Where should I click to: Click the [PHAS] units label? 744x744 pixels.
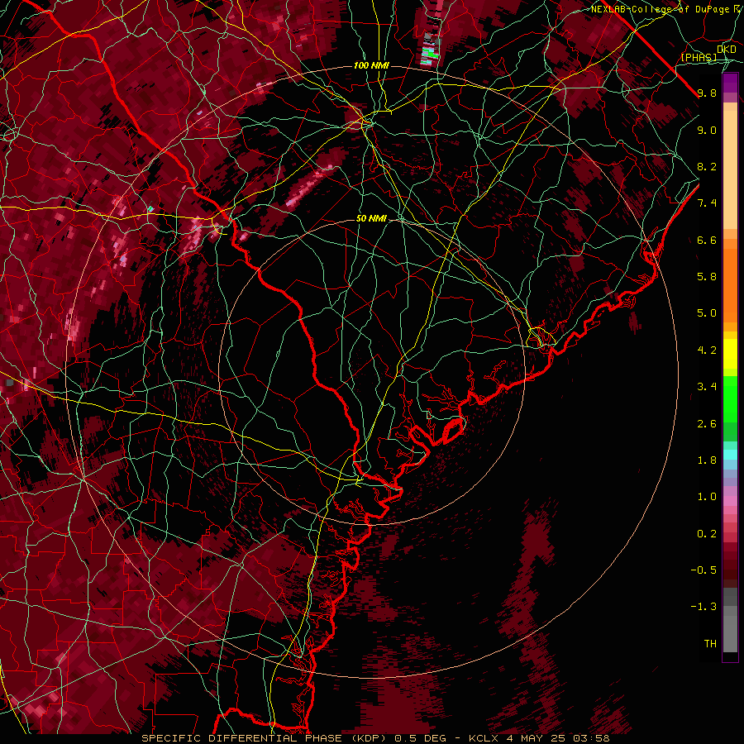point(699,58)
